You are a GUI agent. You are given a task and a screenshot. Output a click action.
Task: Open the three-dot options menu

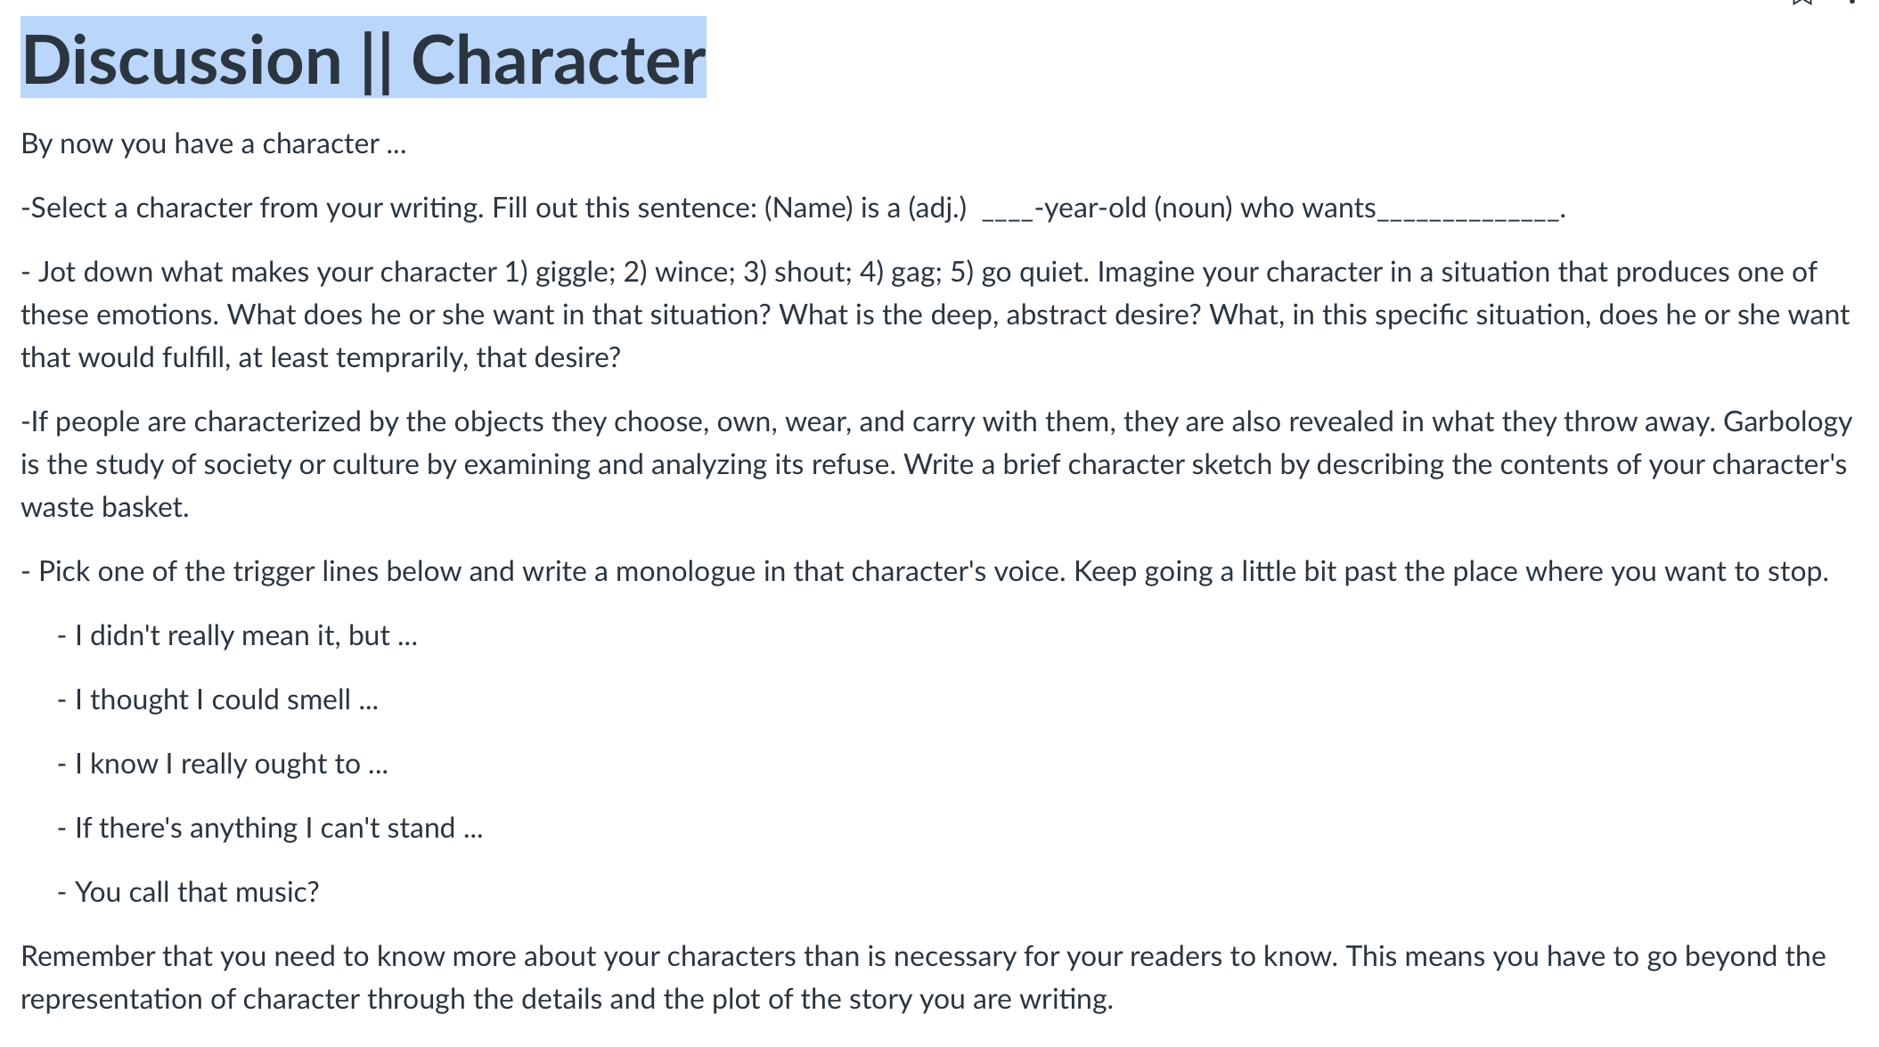(1852, 2)
